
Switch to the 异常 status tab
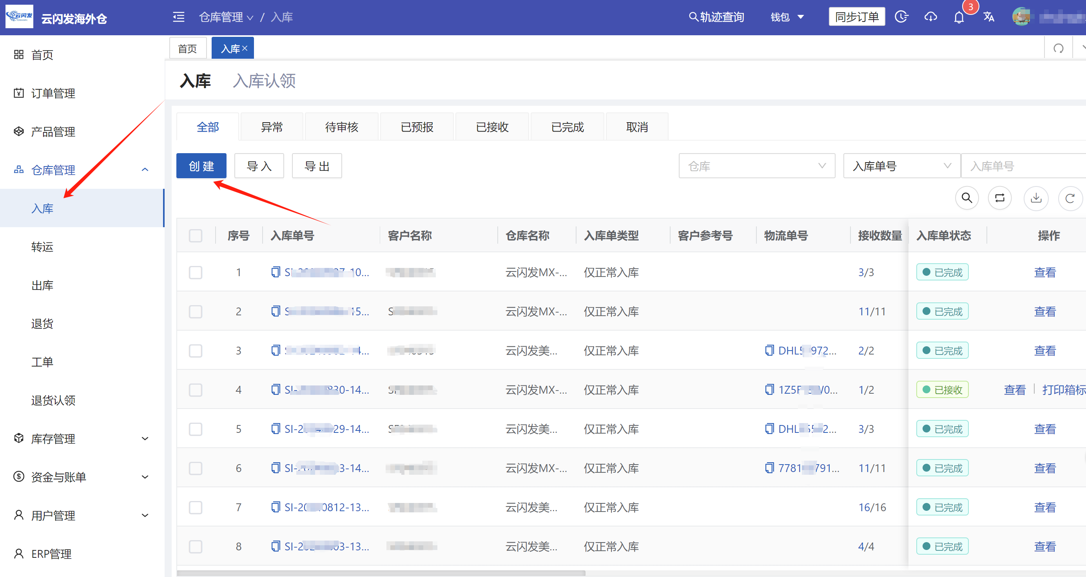coord(272,127)
